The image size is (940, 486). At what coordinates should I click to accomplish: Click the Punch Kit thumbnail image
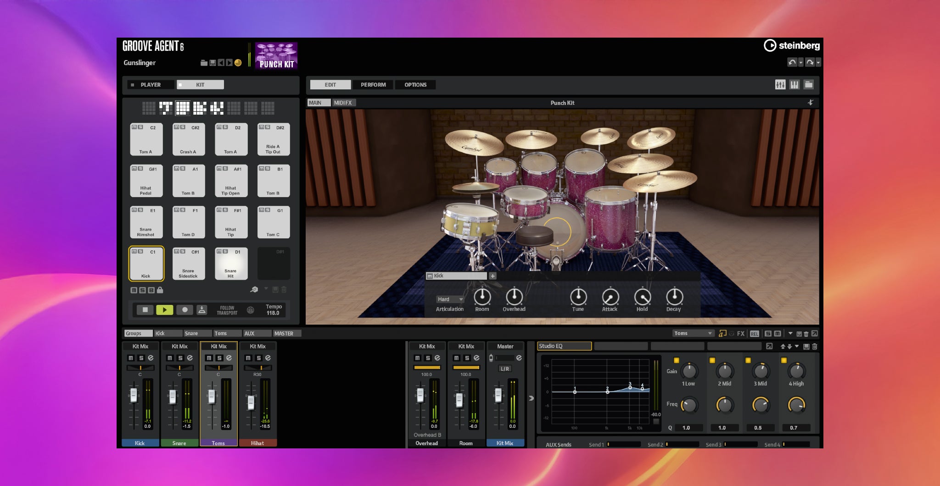pos(276,55)
